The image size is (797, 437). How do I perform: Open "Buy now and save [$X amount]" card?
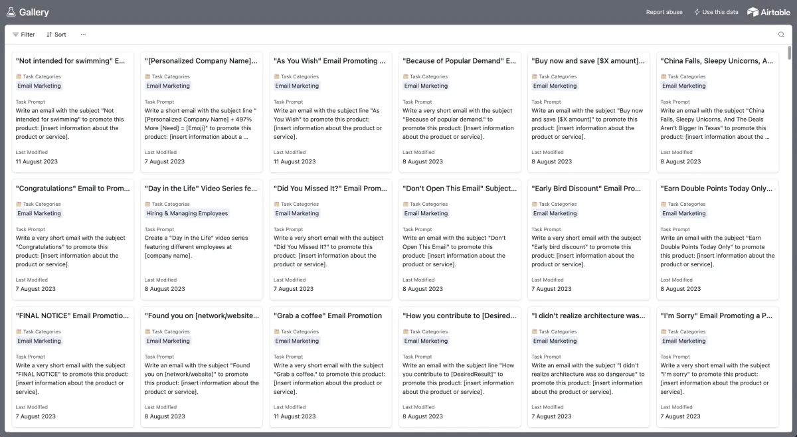click(588, 112)
